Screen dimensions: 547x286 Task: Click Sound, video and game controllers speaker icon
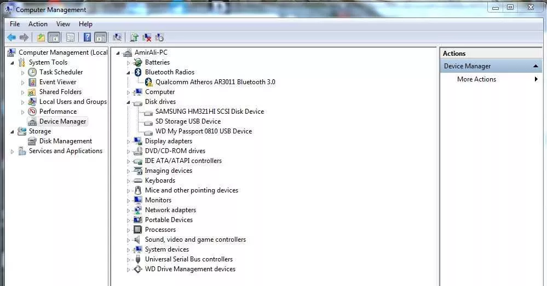[138, 240]
